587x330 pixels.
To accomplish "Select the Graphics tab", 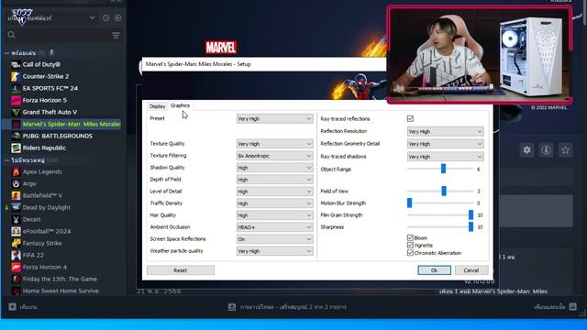I will pos(180,105).
